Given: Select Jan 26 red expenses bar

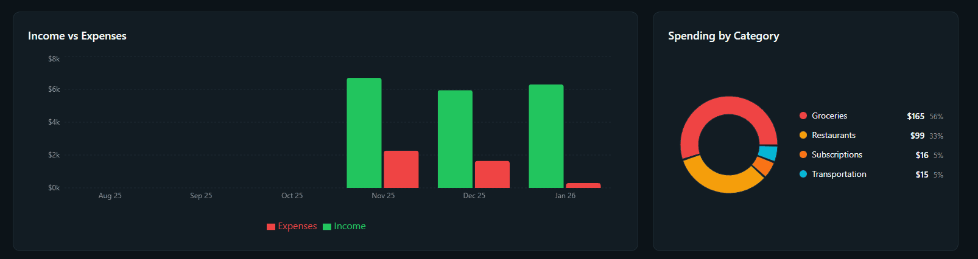Looking at the screenshot, I should tap(583, 185).
